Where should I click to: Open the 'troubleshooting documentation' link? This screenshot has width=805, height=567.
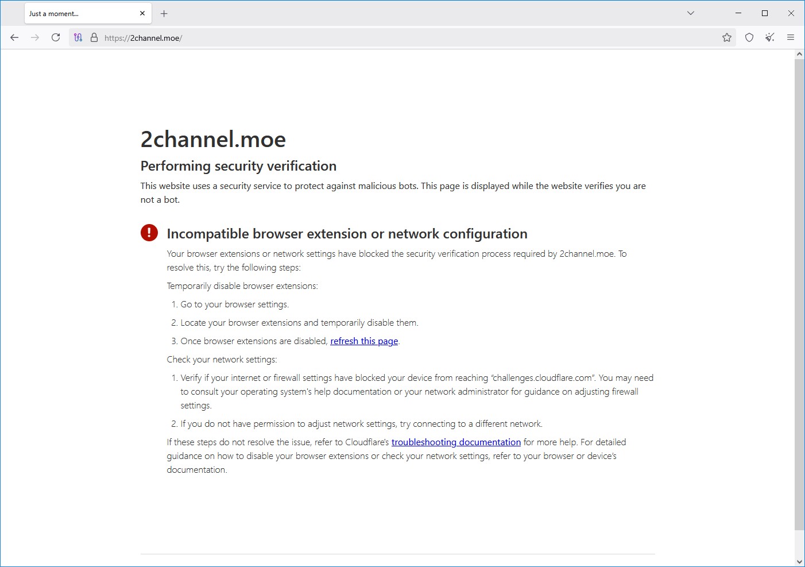coord(456,442)
